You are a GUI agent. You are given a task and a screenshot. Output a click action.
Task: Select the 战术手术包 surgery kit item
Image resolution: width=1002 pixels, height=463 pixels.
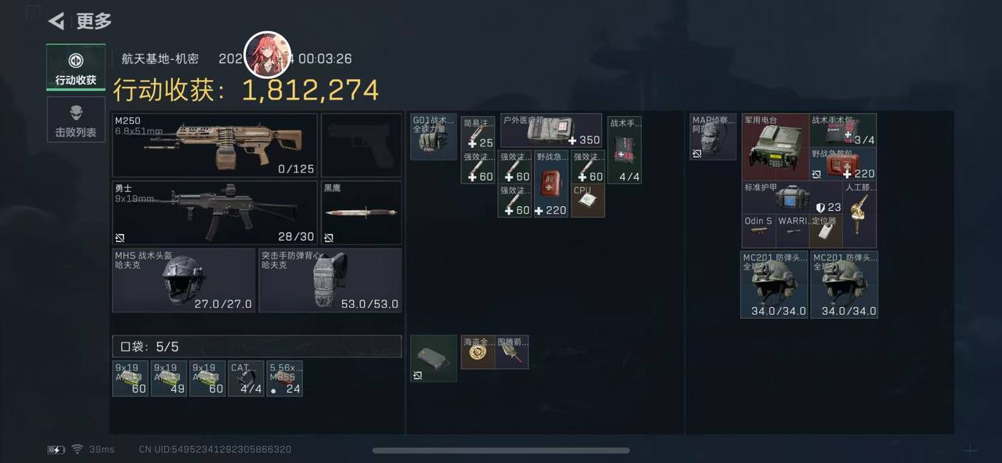(843, 131)
